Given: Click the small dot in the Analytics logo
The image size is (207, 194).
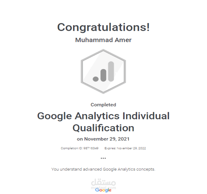Looking at the screenshot, I should (x=96, y=78).
